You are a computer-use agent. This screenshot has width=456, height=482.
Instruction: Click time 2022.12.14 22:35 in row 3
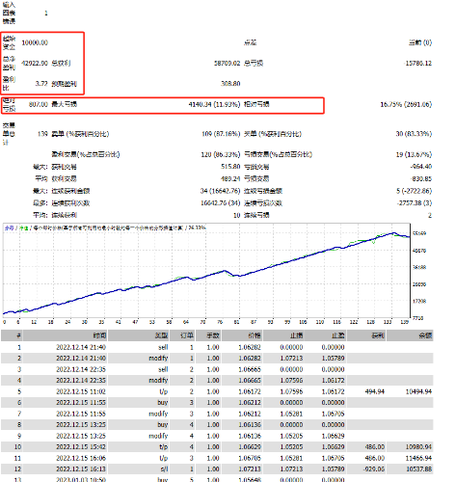pyautogui.click(x=81, y=369)
